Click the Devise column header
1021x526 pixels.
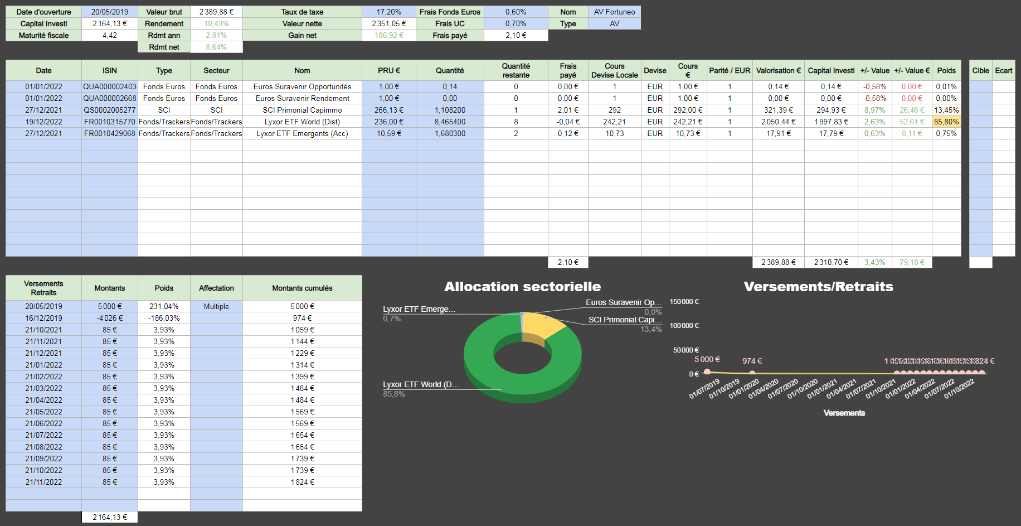coord(655,70)
